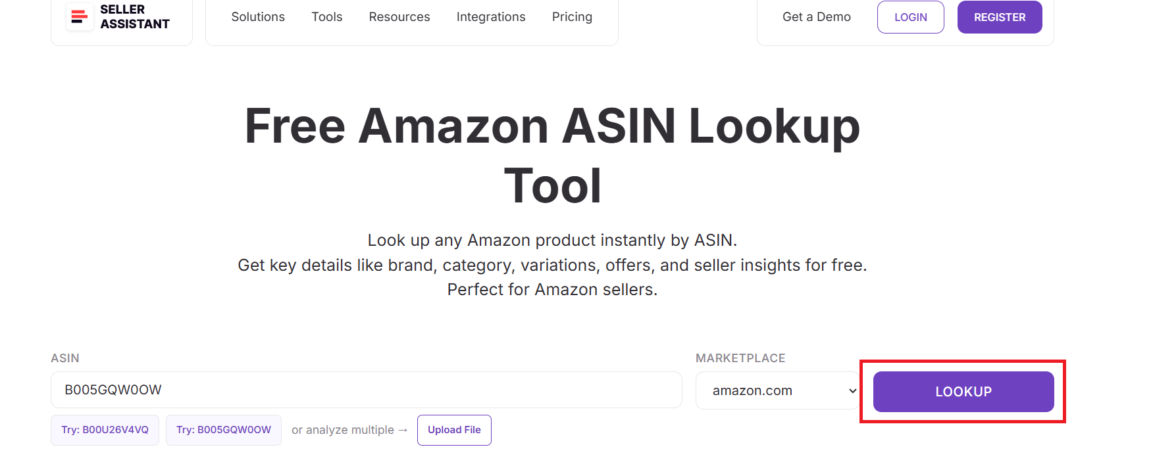Try sample ASIN B005GQW0OW
This screenshot has height=468, width=1153.
pos(224,430)
